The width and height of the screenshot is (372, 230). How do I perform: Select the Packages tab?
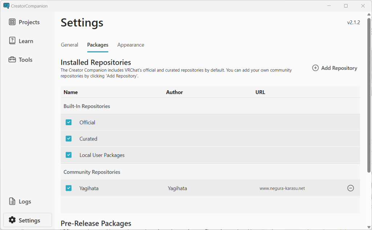coord(98,45)
